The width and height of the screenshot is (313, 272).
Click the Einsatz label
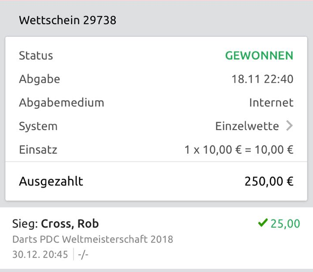38,150
